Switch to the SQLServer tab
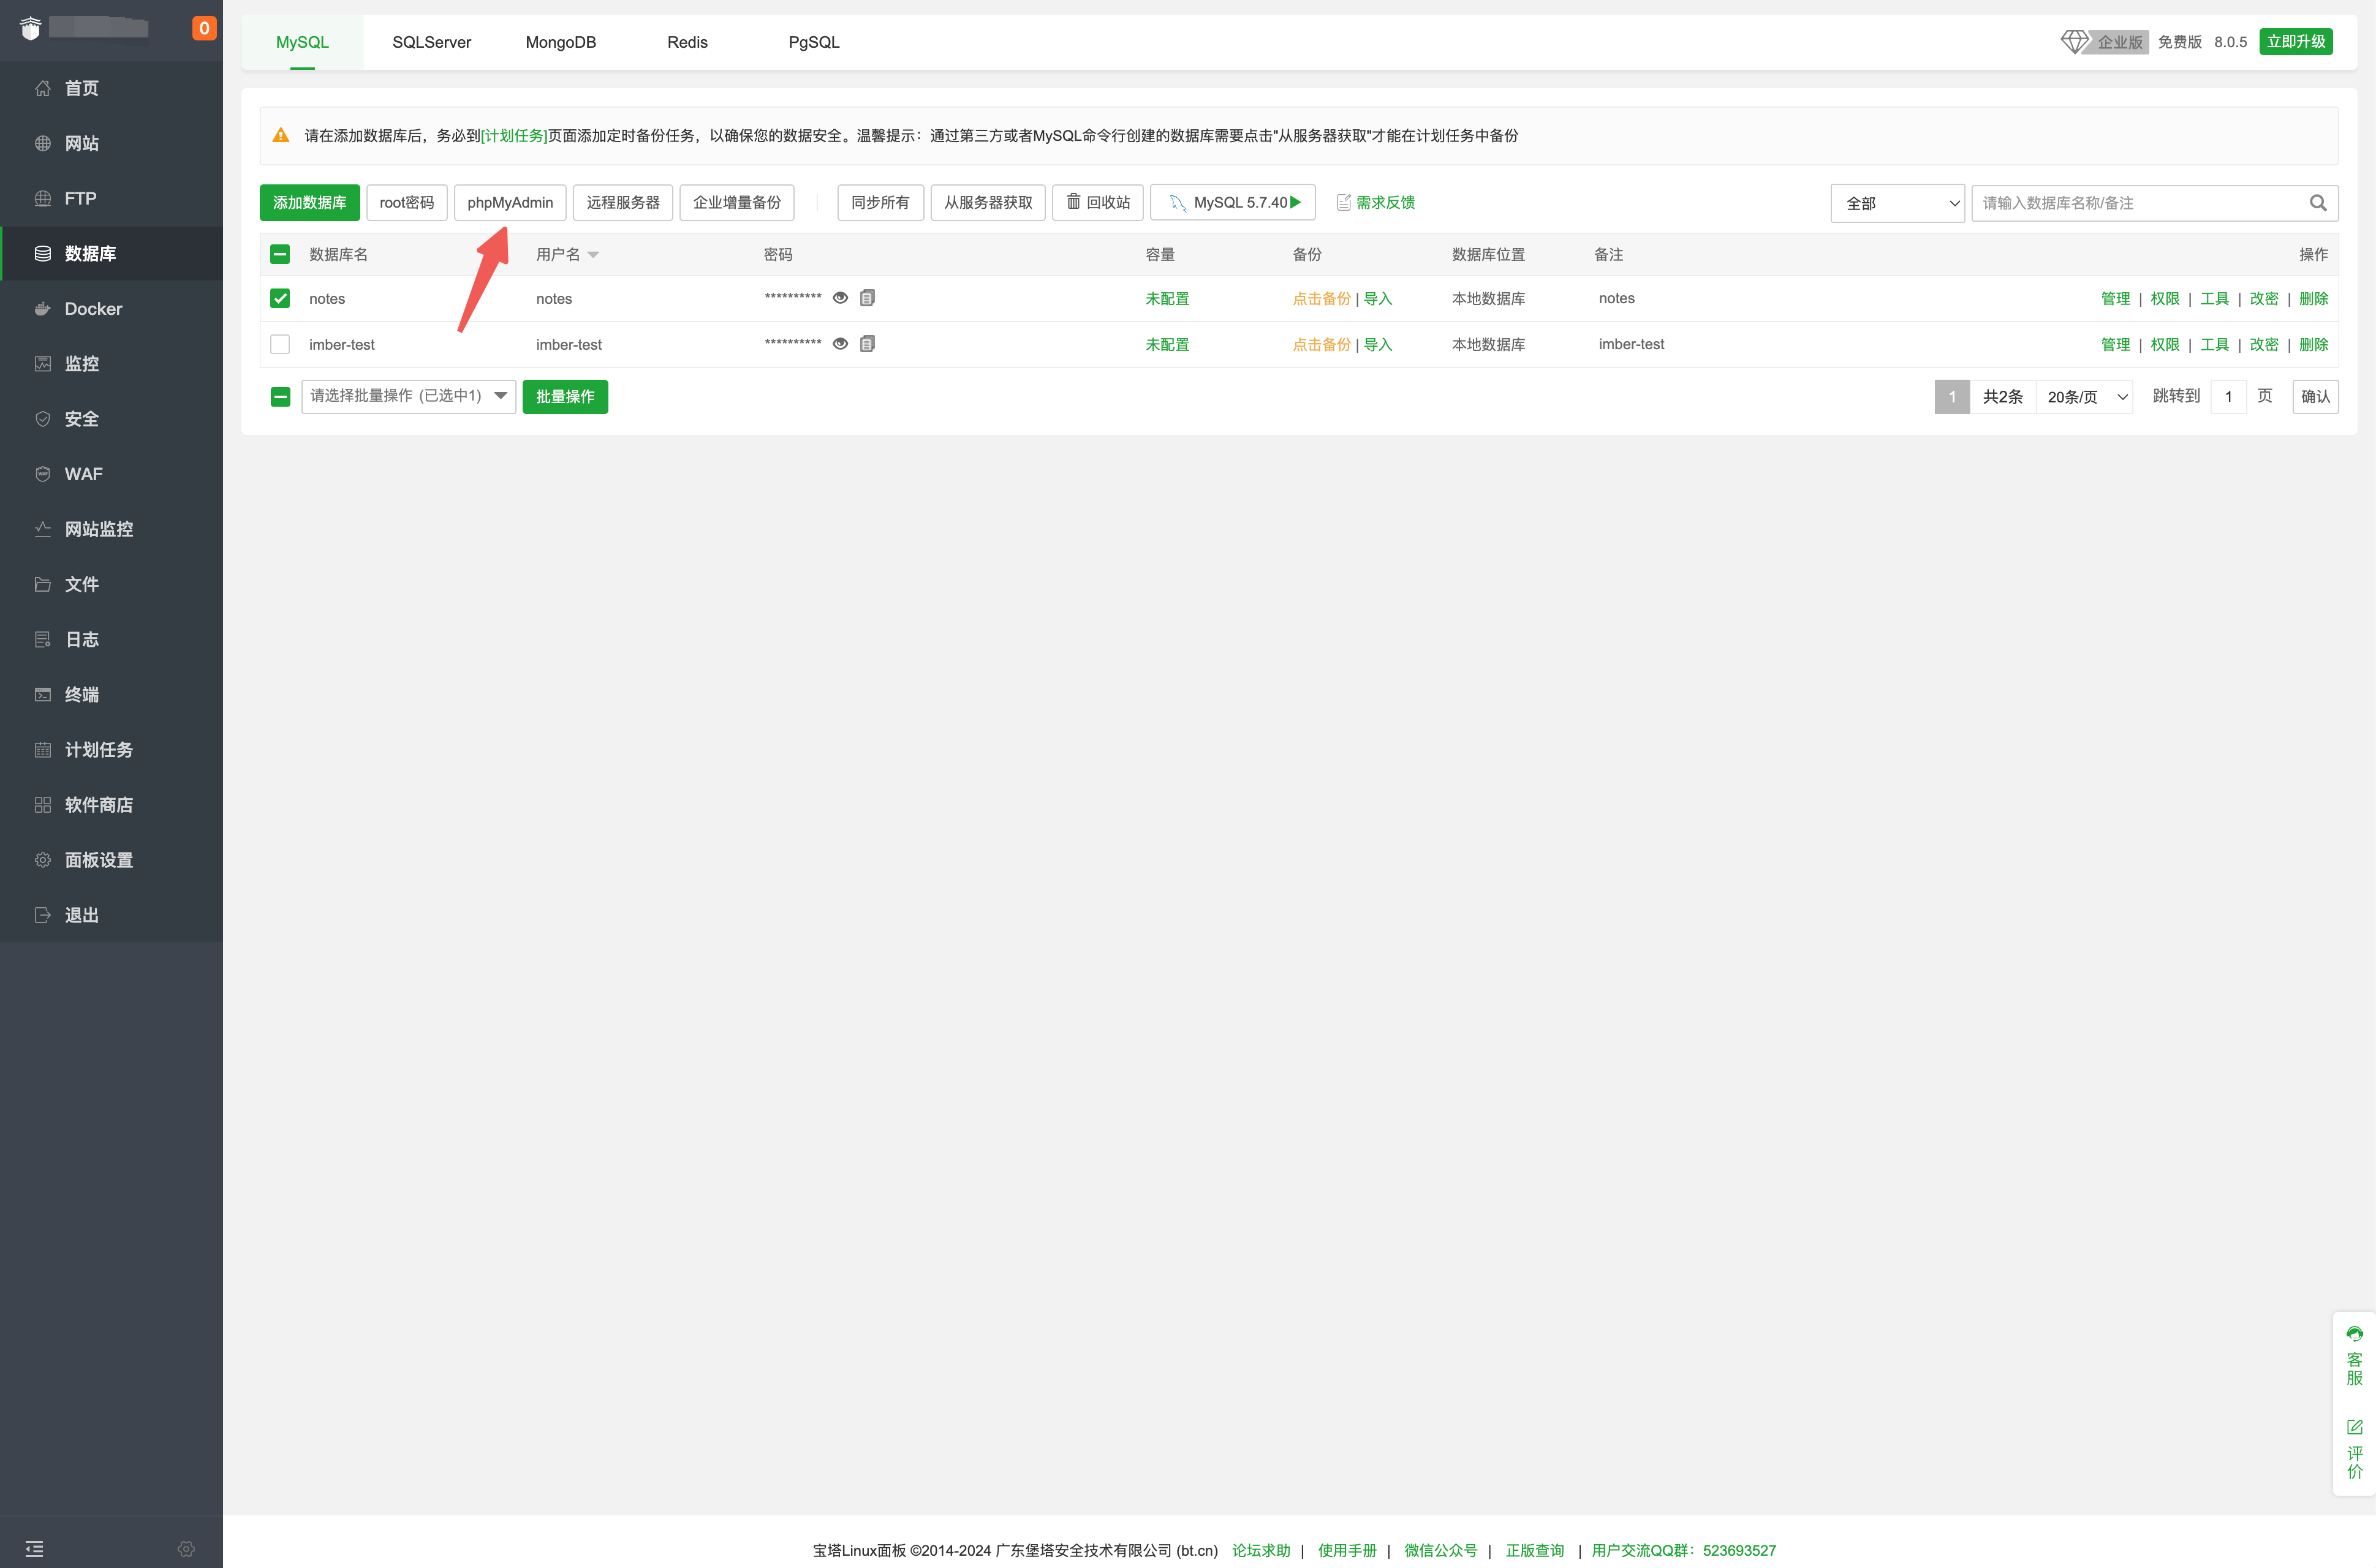This screenshot has height=1568, width=2376. pos(431,42)
